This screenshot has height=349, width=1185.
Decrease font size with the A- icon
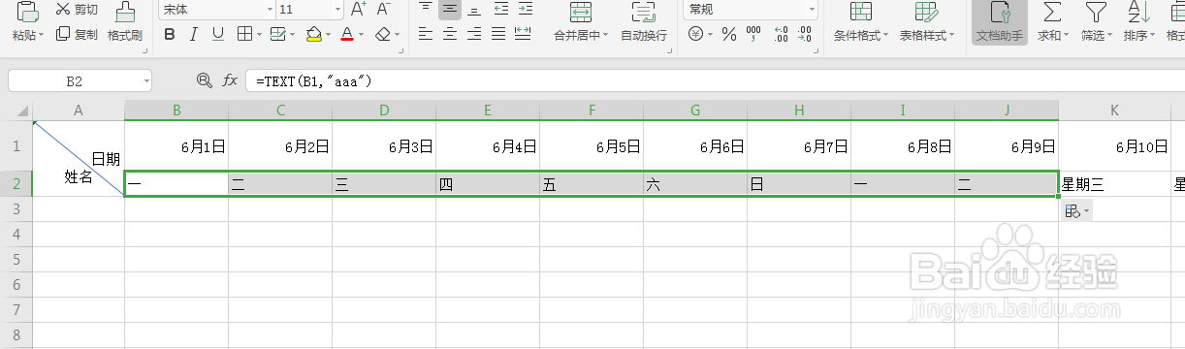point(383,10)
